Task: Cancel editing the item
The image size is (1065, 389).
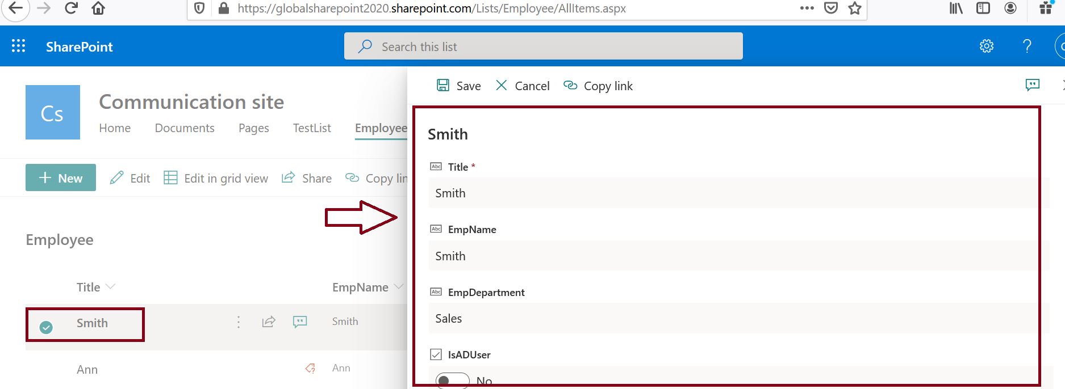Action: (x=523, y=86)
